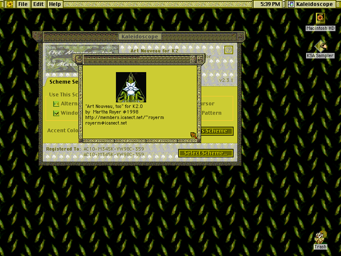Viewport: 341px width, 256px height.
Task: Click the collapse box of the Kaleidoscope window
Action: click(241, 37)
